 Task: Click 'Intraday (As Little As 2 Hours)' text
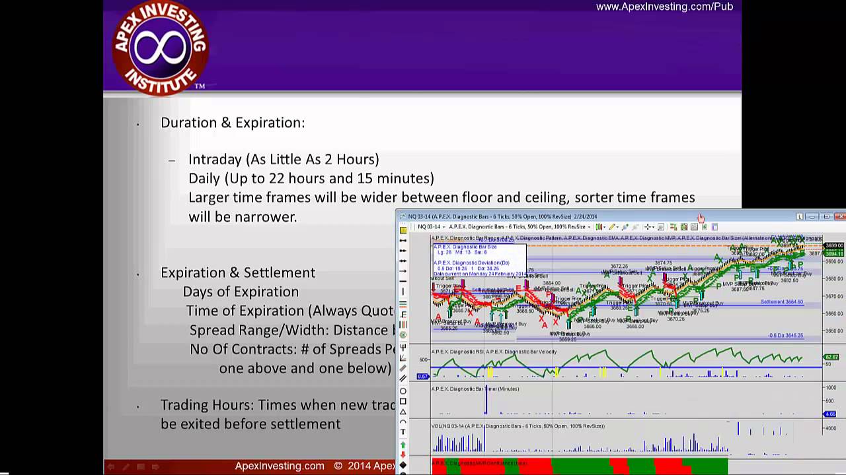click(x=284, y=159)
